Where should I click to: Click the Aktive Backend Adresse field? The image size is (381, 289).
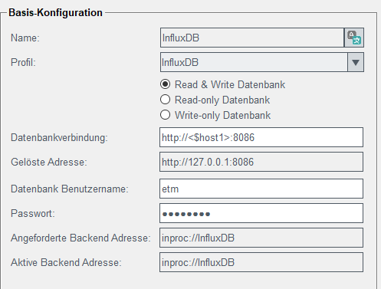click(x=261, y=262)
